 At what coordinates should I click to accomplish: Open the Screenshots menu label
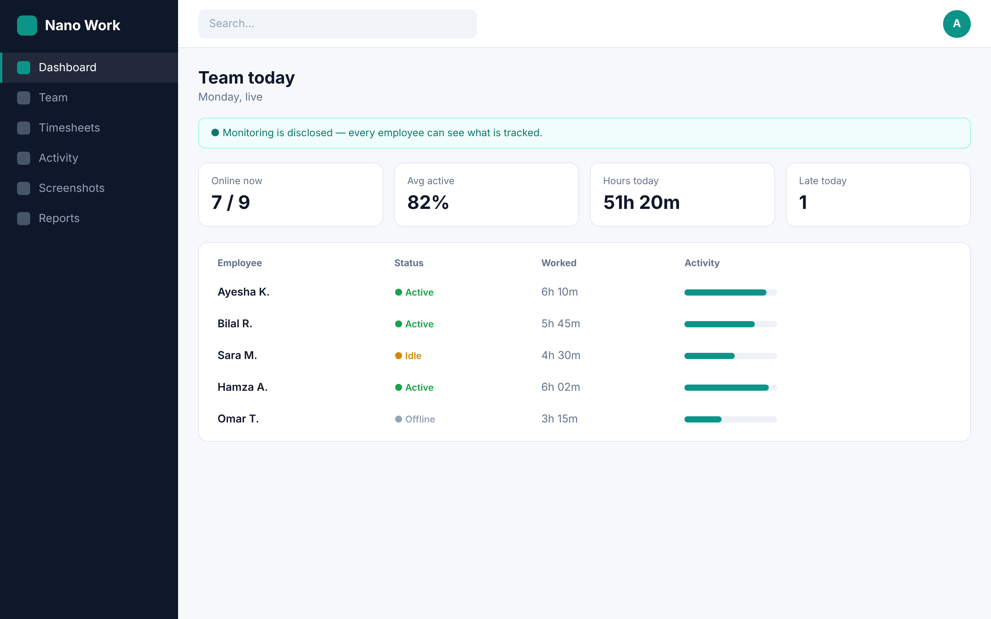(72, 188)
